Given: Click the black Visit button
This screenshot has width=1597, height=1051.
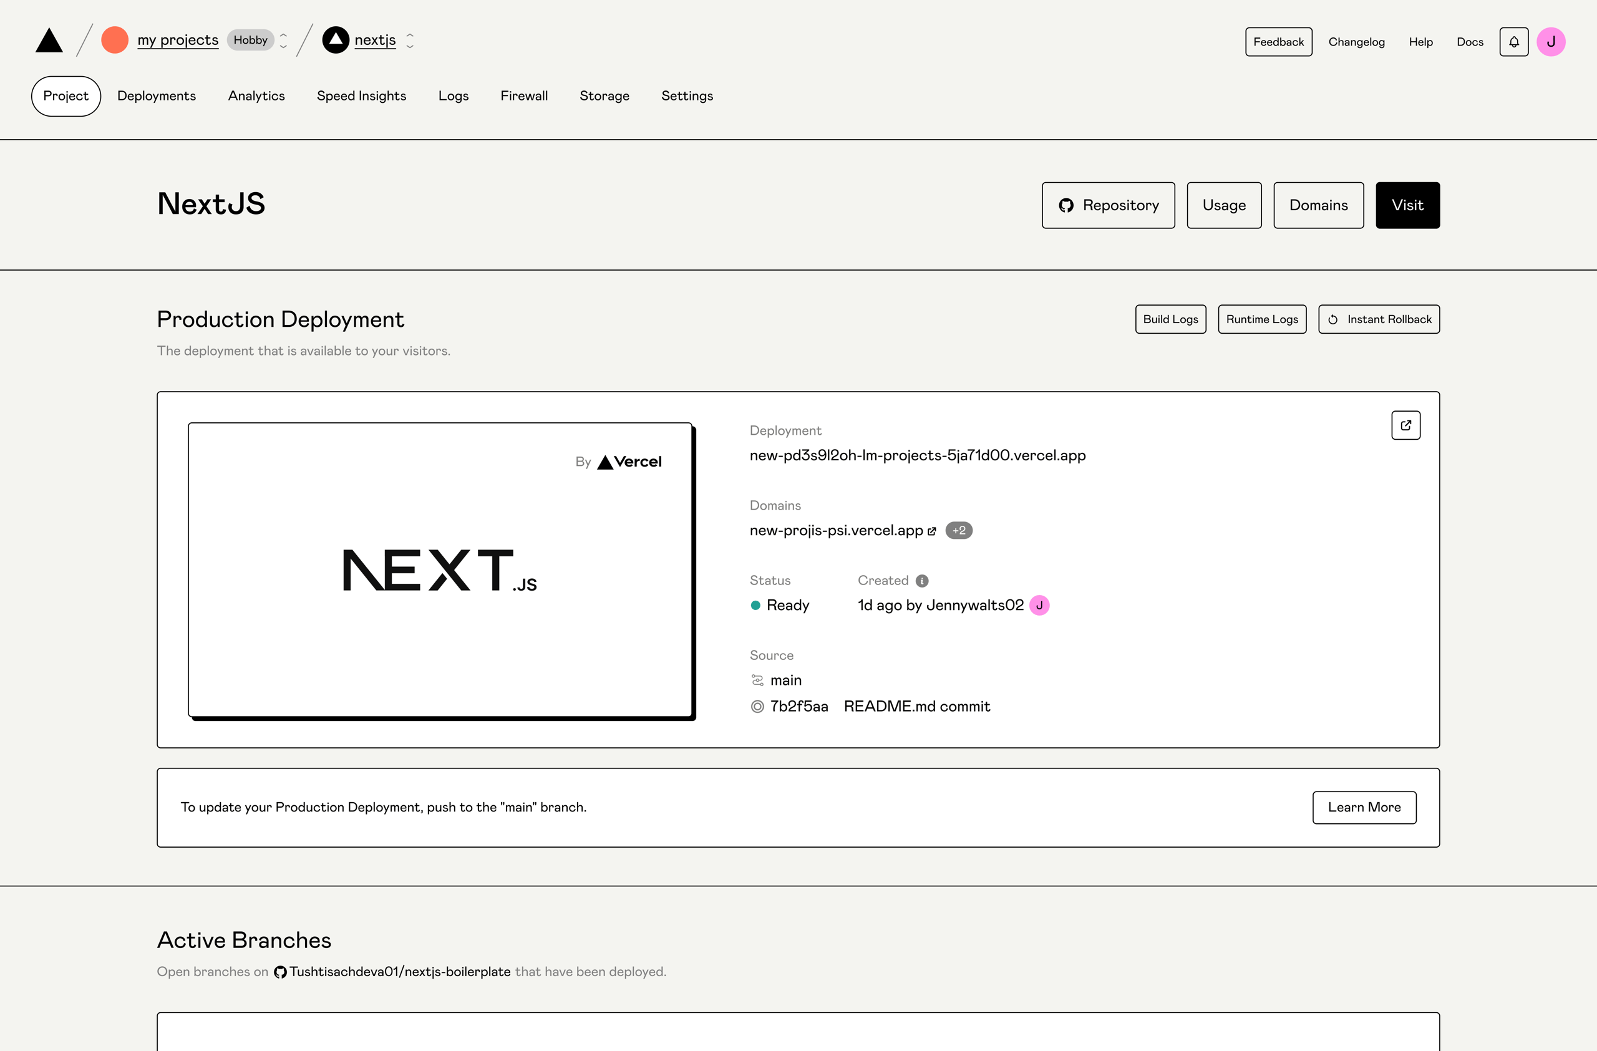Looking at the screenshot, I should 1408,205.
